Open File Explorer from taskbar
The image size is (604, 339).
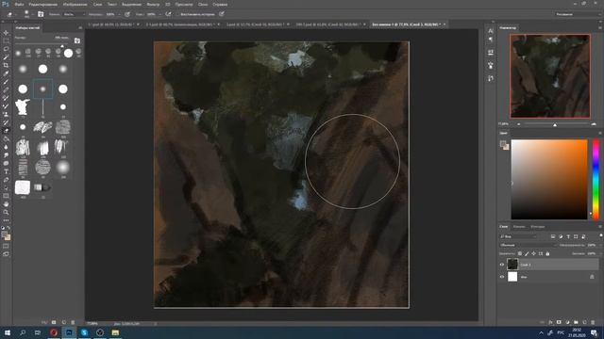click(x=115, y=332)
